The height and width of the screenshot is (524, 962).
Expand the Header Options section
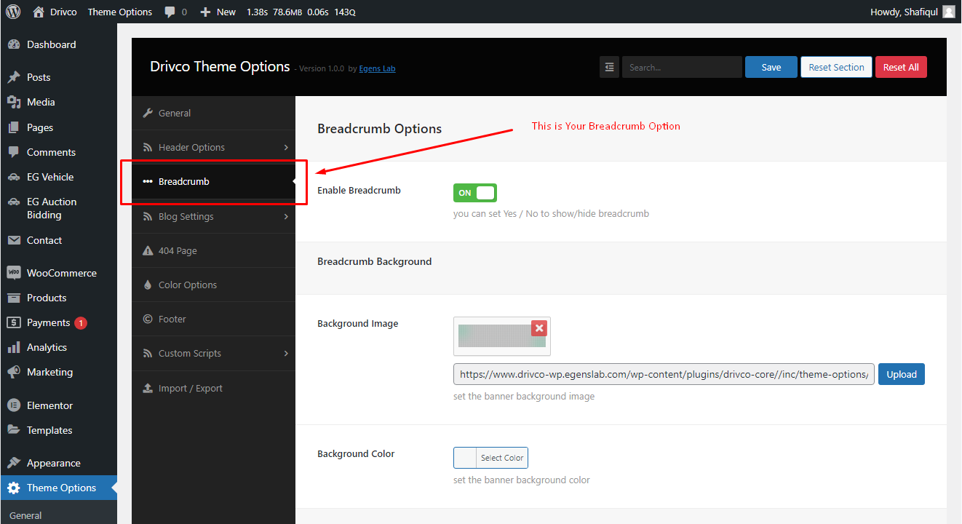point(213,147)
